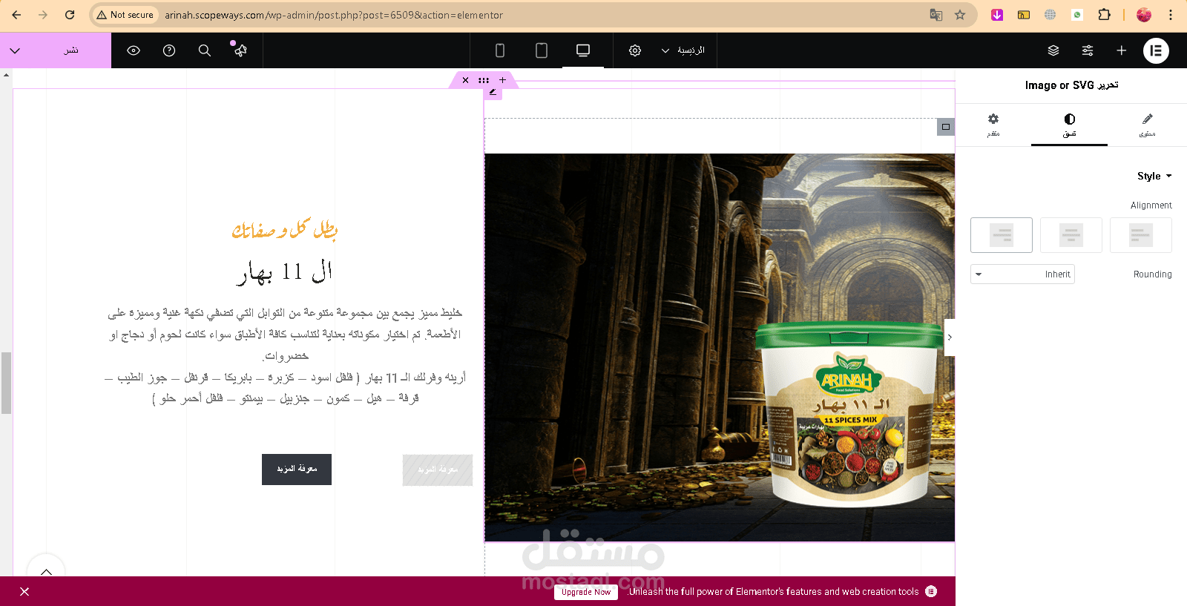Open the What's New megaphone icon

[240, 50]
